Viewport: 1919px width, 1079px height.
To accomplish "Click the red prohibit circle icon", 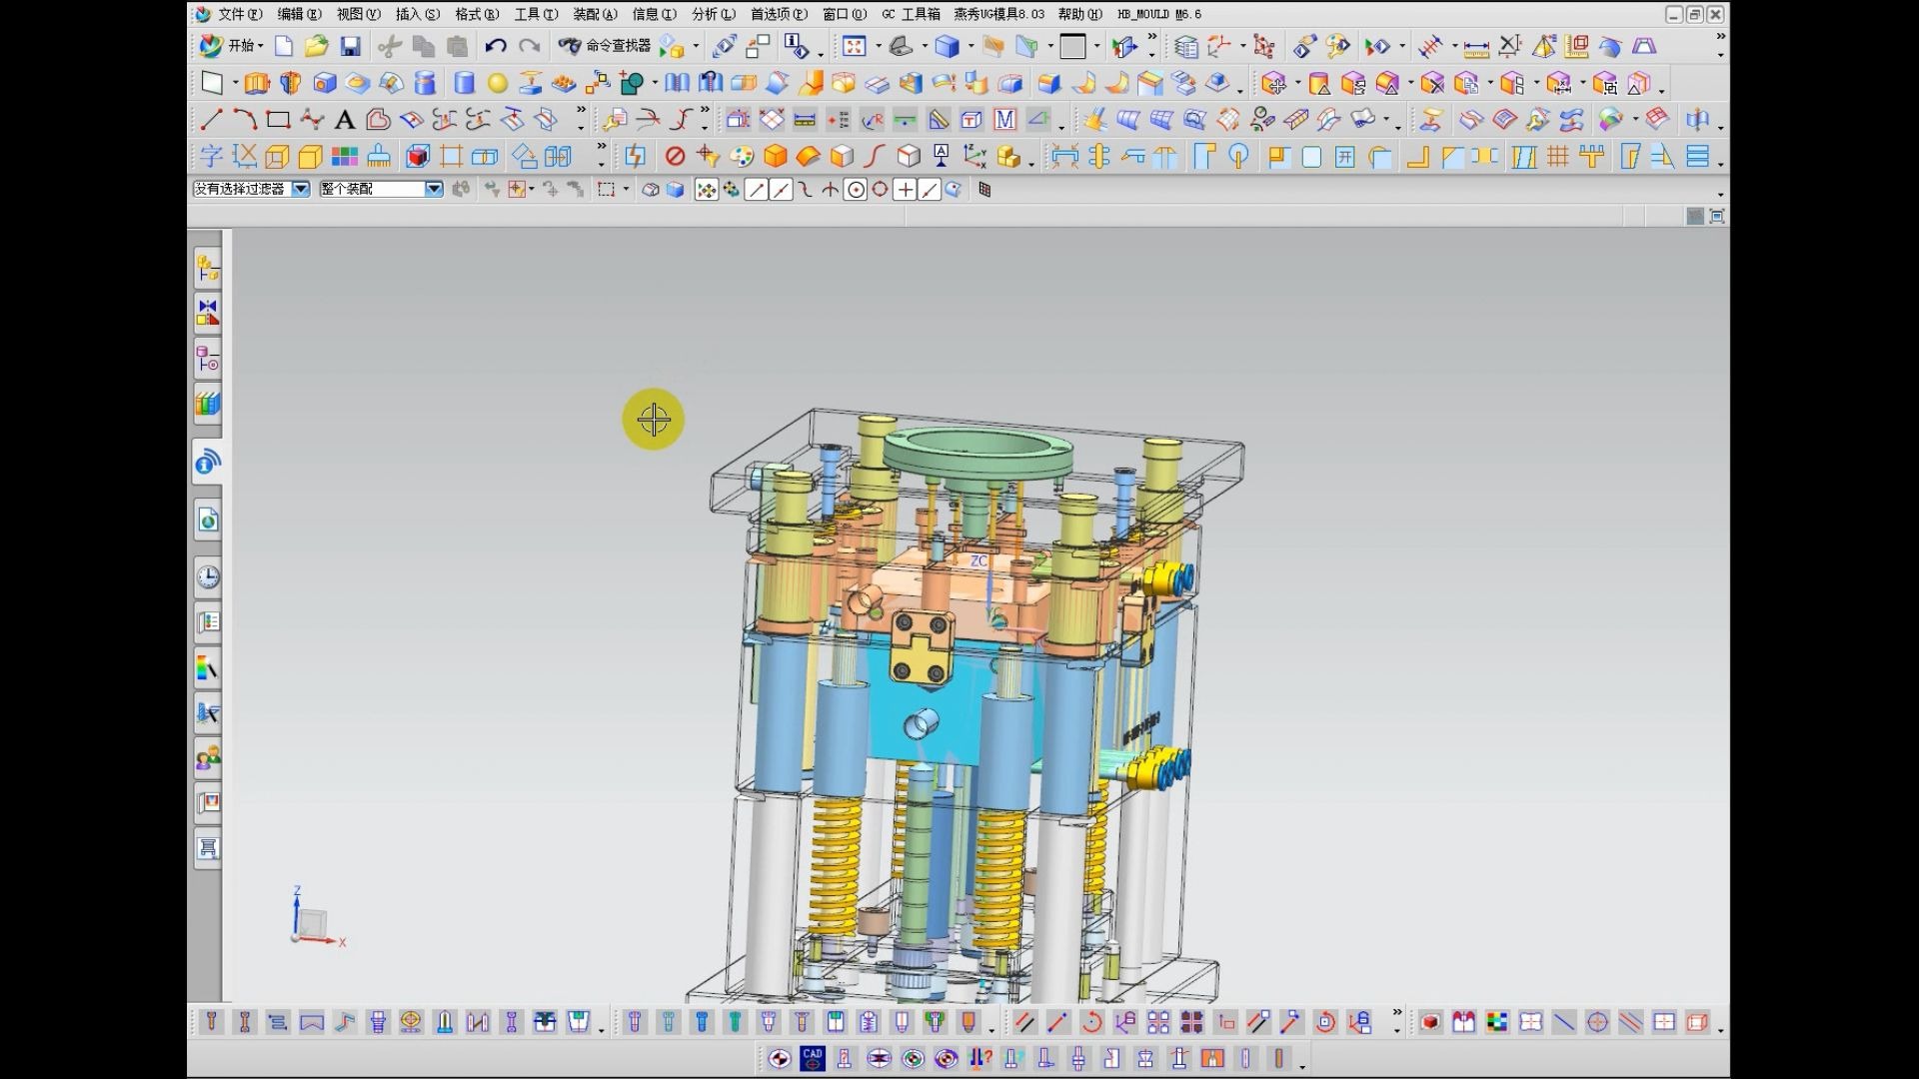I will point(675,157).
